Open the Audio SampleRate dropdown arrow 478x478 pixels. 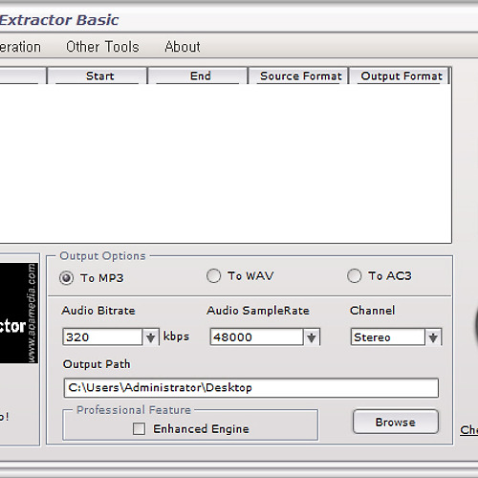pos(312,337)
